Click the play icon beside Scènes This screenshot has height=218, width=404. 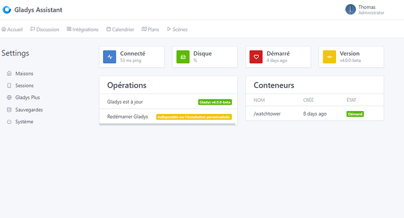[169, 29]
